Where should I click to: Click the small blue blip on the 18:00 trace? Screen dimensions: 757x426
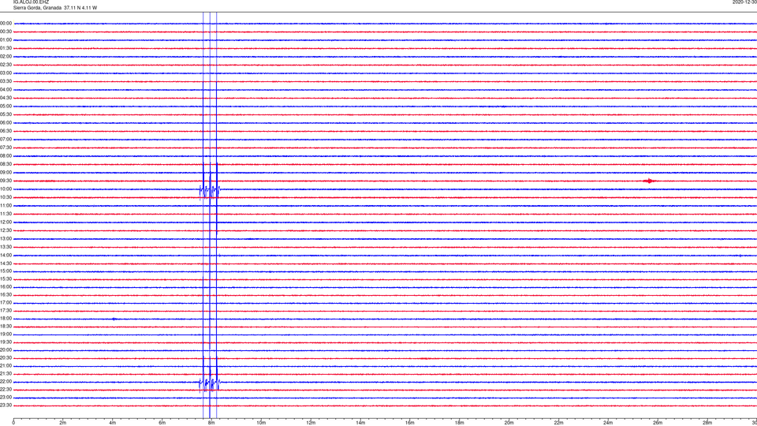114,319
